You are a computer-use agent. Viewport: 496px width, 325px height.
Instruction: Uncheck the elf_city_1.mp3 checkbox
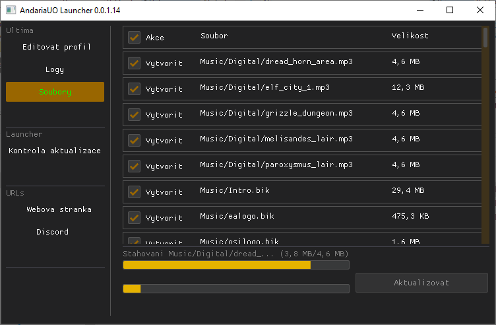[x=134, y=89]
